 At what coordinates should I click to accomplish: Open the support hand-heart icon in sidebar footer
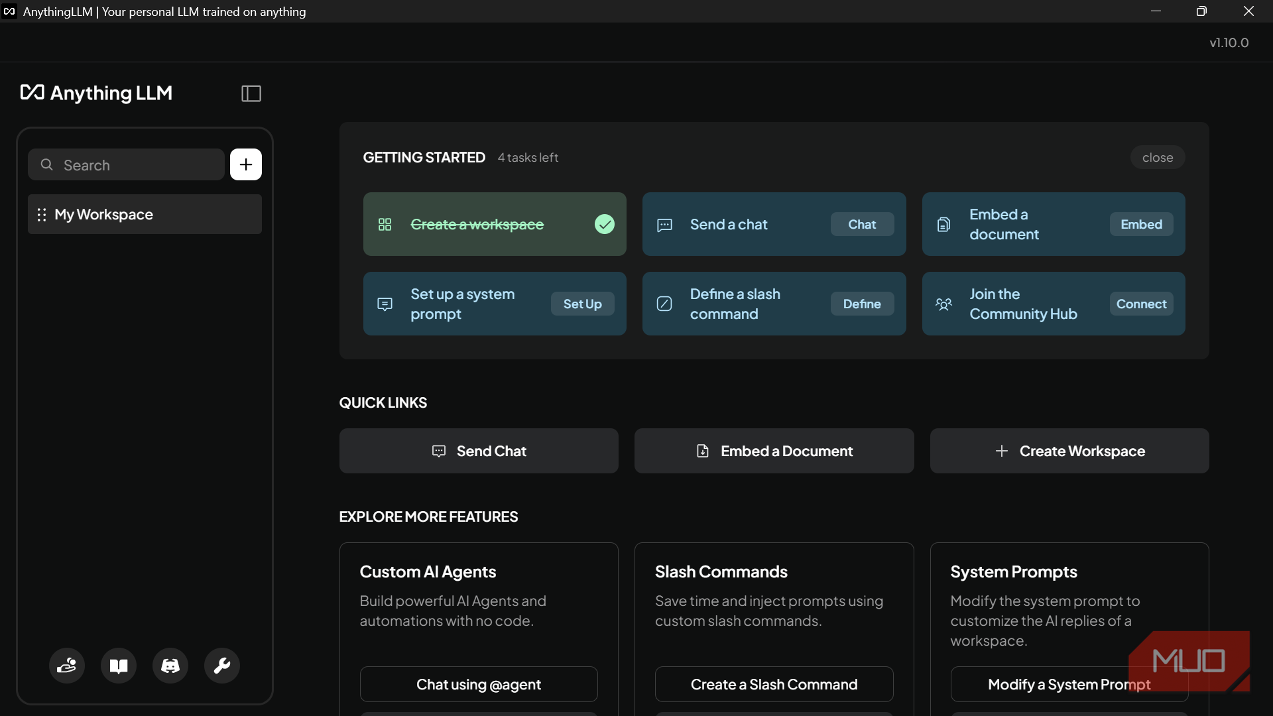coord(67,666)
